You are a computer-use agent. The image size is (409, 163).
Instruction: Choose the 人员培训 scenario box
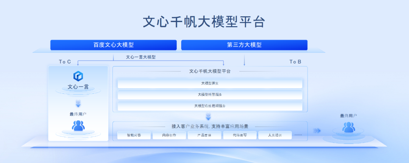click(x=275, y=135)
